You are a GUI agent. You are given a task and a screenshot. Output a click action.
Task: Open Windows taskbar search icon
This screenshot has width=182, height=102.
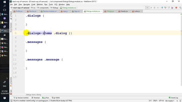(x=5, y=6)
